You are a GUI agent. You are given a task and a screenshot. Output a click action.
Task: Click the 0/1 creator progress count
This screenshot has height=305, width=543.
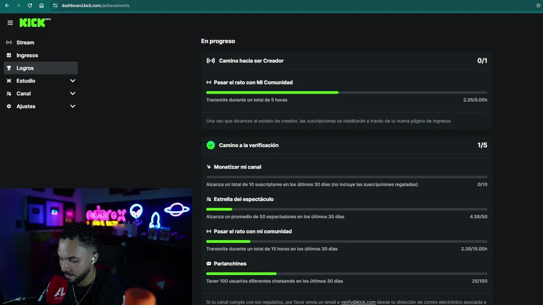482,61
